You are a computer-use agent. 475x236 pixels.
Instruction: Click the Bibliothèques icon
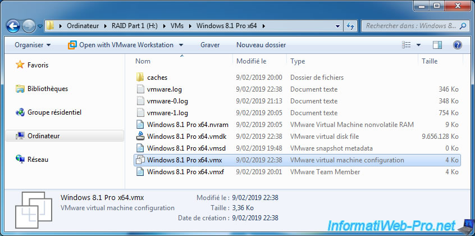tap(20, 89)
